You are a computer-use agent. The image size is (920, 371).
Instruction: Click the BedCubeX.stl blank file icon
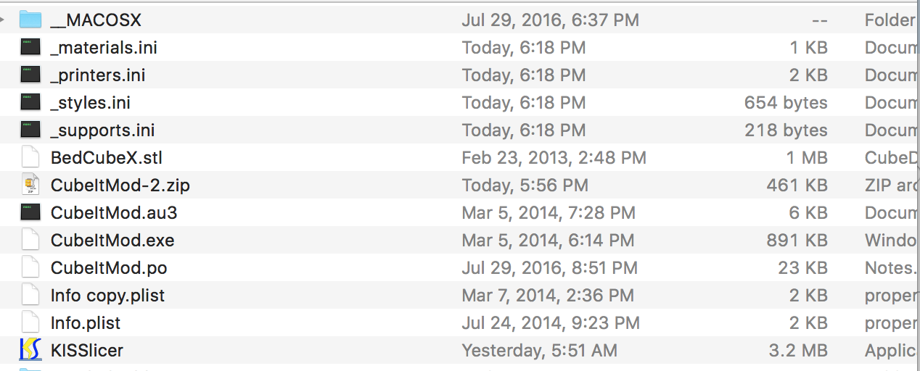tap(30, 157)
